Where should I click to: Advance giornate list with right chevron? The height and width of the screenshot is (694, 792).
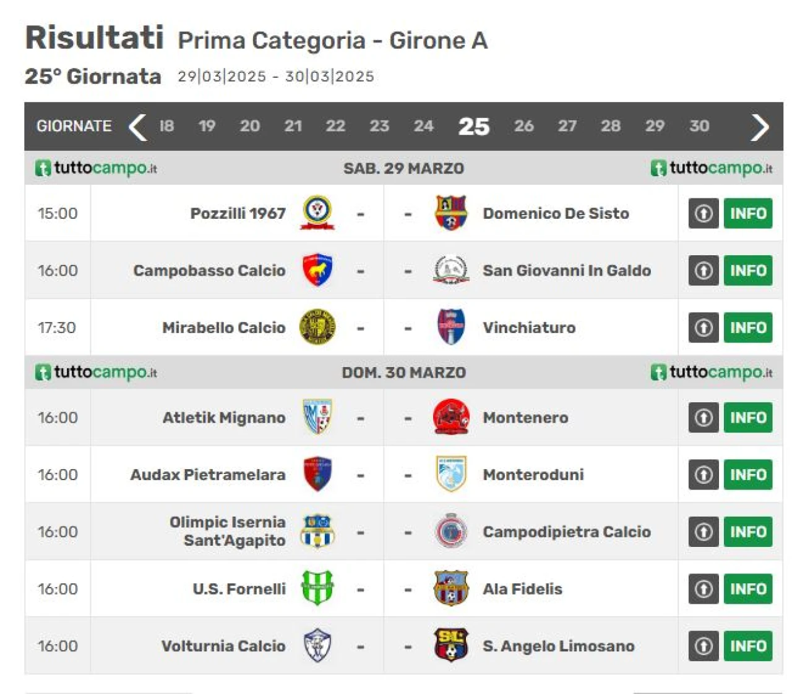(760, 127)
